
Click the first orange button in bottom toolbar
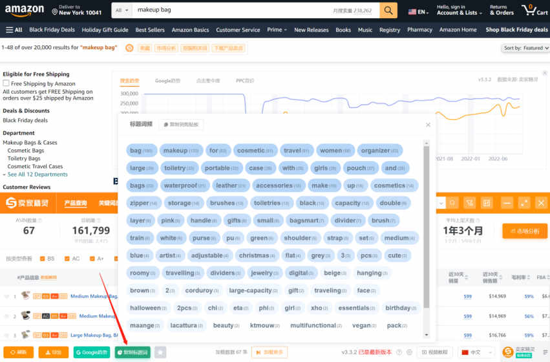pyautogui.click(x=19, y=352)
